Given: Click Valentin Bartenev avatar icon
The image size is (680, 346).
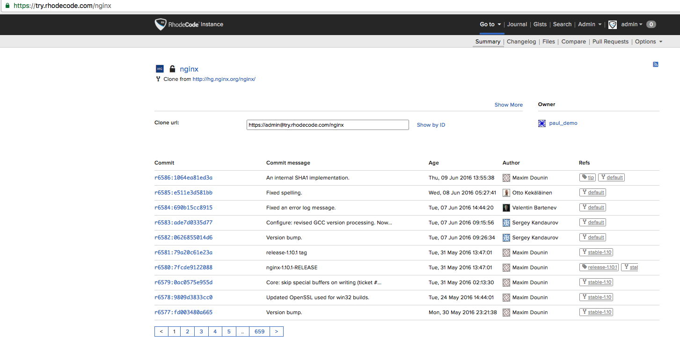Looking at the screenshot, I should (x=506, y=208).
